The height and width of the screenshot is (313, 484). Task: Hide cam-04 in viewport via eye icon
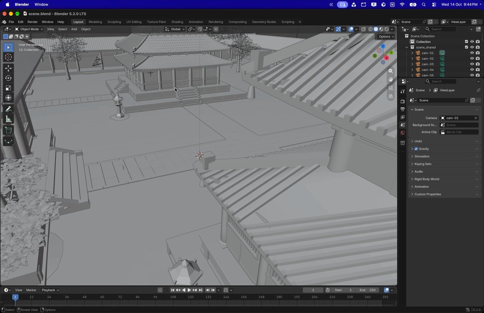pyautogui.click(x=472, y=70)
